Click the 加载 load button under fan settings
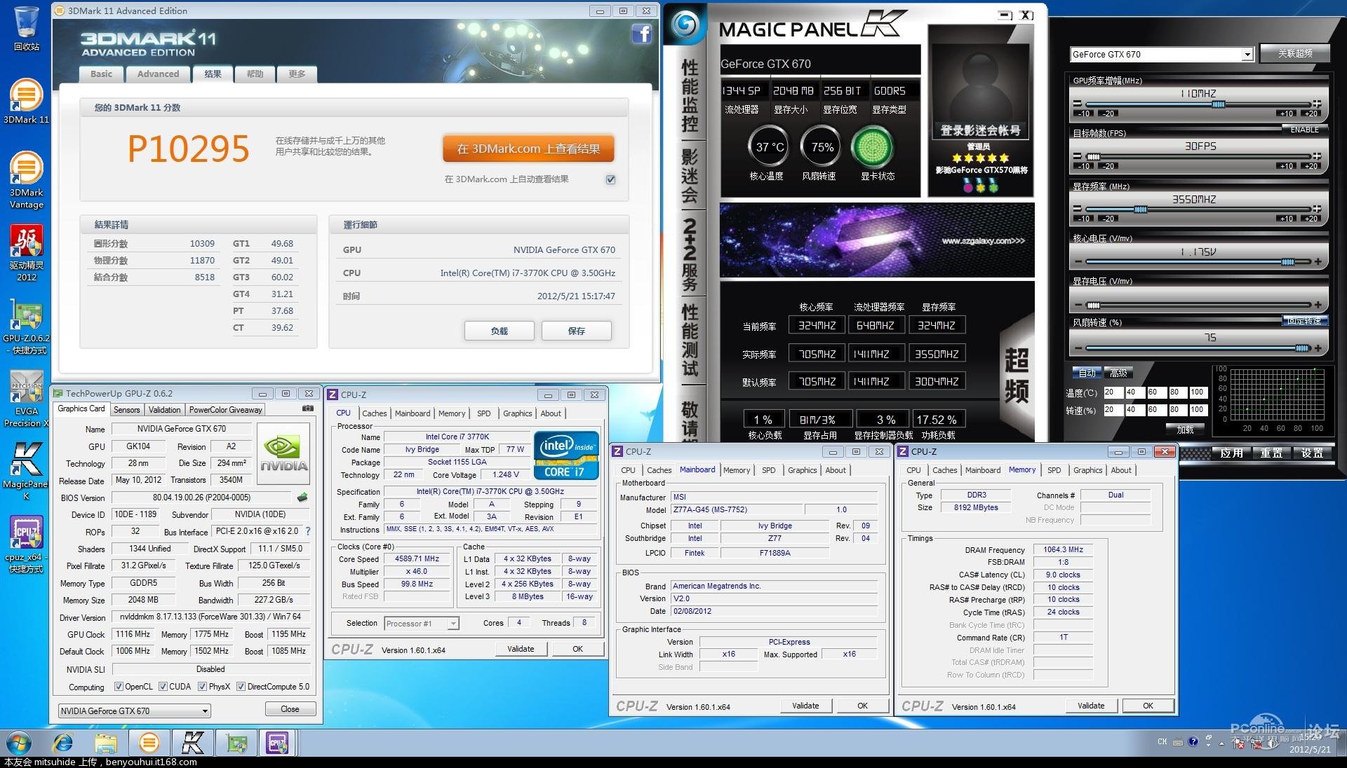 point(1186,430)
